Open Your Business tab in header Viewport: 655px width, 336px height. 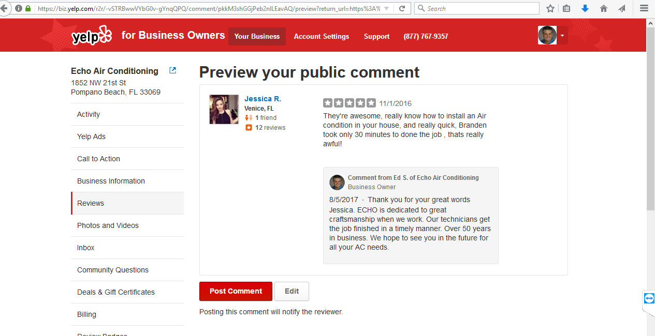pos(257,36)
